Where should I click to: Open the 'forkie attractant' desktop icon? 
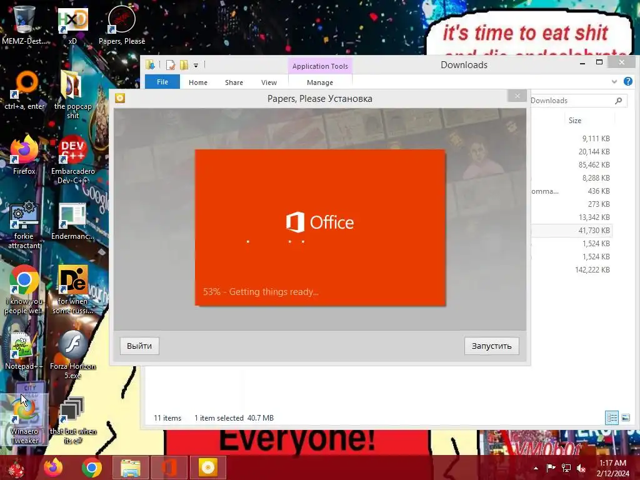24,224
